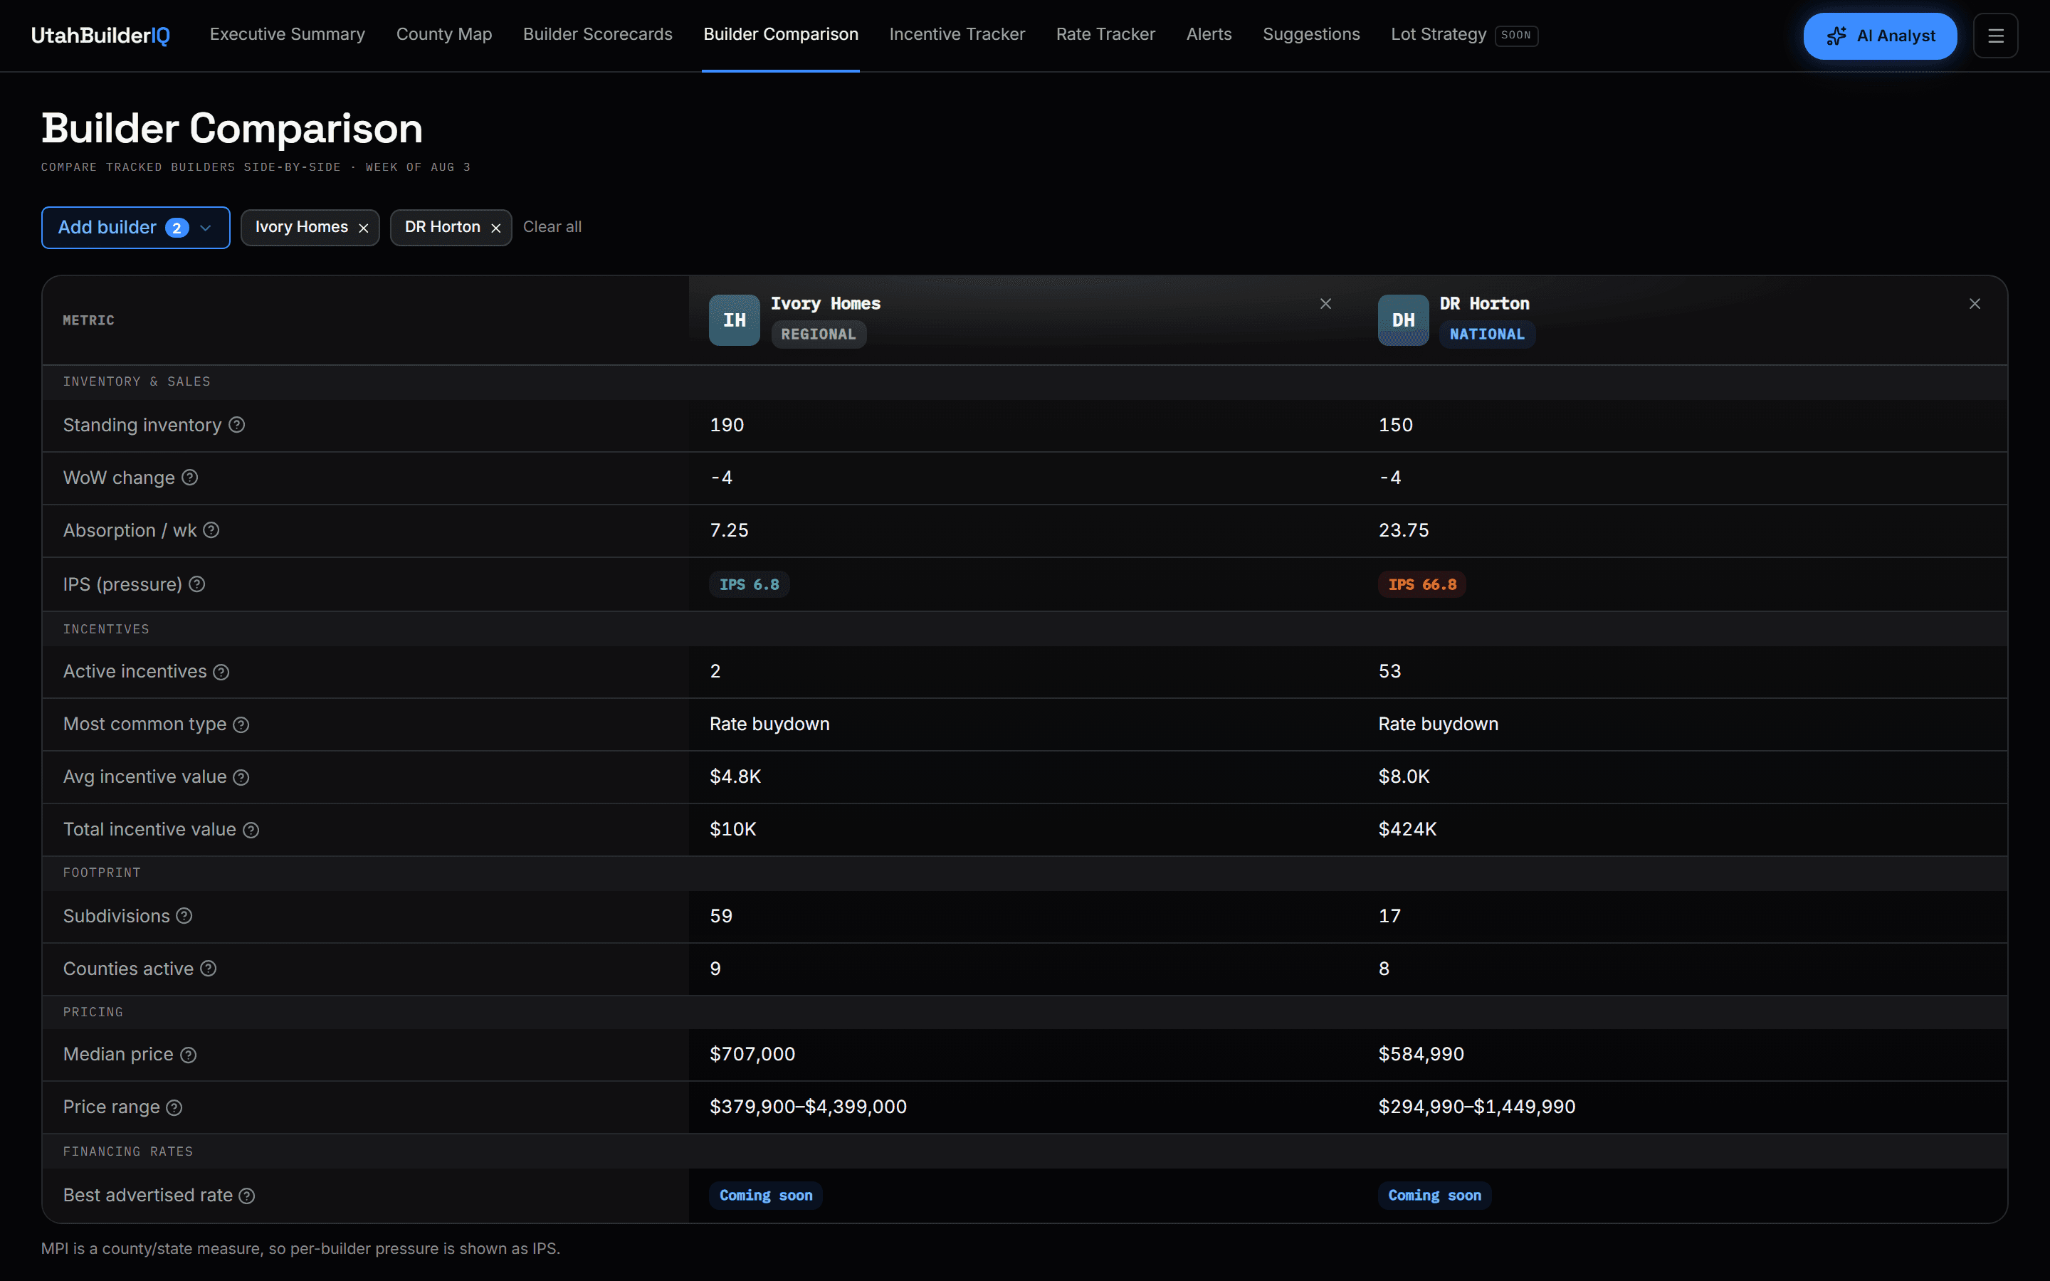Click Standing inventory help icon
The image size is (2050, 1281).
[237, 424]
